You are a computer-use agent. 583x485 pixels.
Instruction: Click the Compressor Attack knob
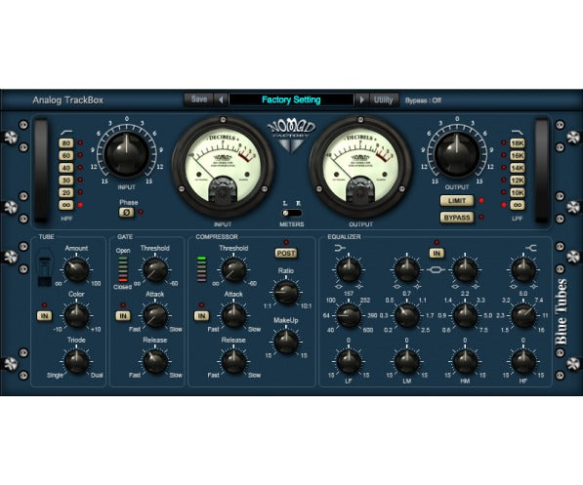pos(233,315)
